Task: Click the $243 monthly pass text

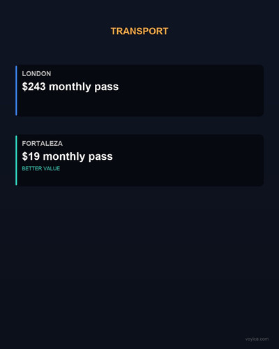Action: (x=70, y=87)
